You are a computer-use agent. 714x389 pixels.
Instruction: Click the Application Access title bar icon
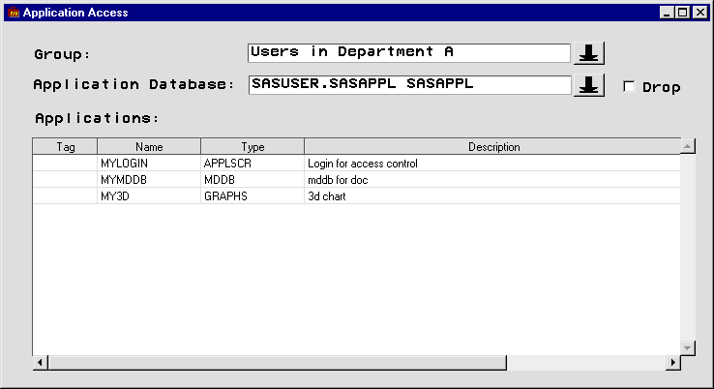[13, 13]
